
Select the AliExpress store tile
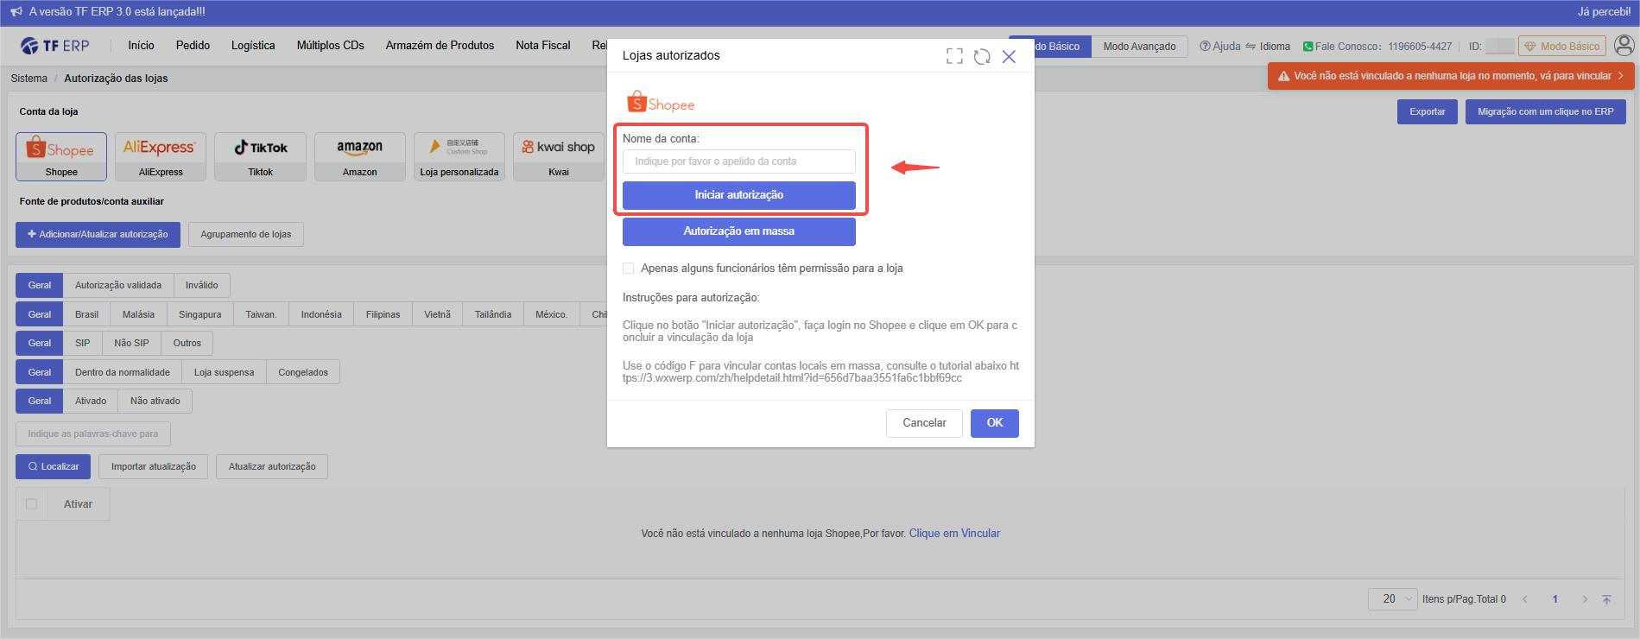(161, 156)
